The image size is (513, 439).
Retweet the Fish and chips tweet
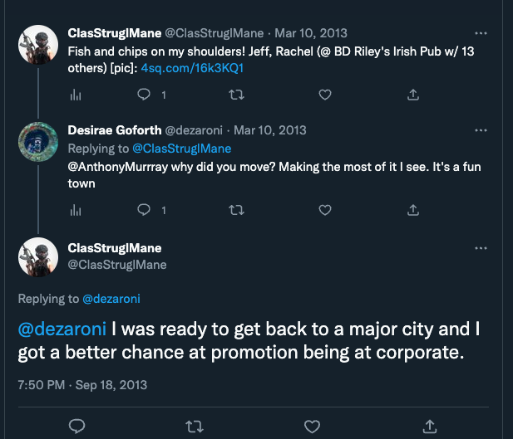(236, 95)
